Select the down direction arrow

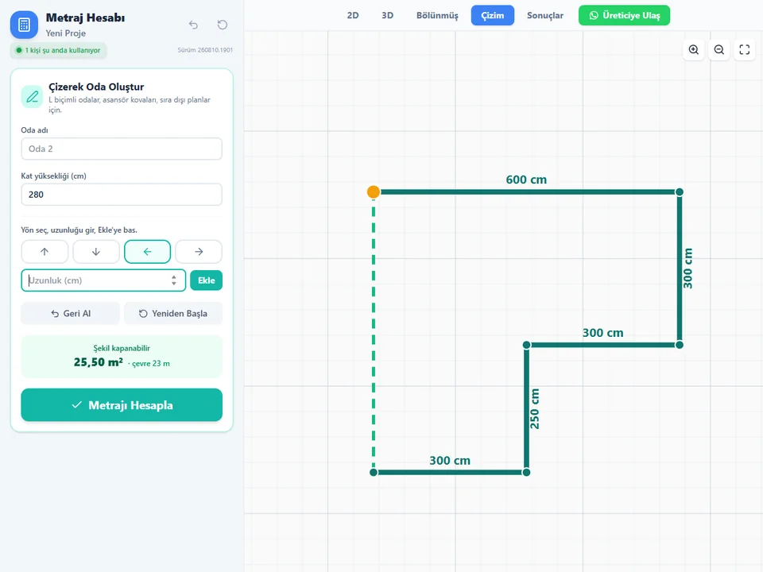[x=96, y=252]
